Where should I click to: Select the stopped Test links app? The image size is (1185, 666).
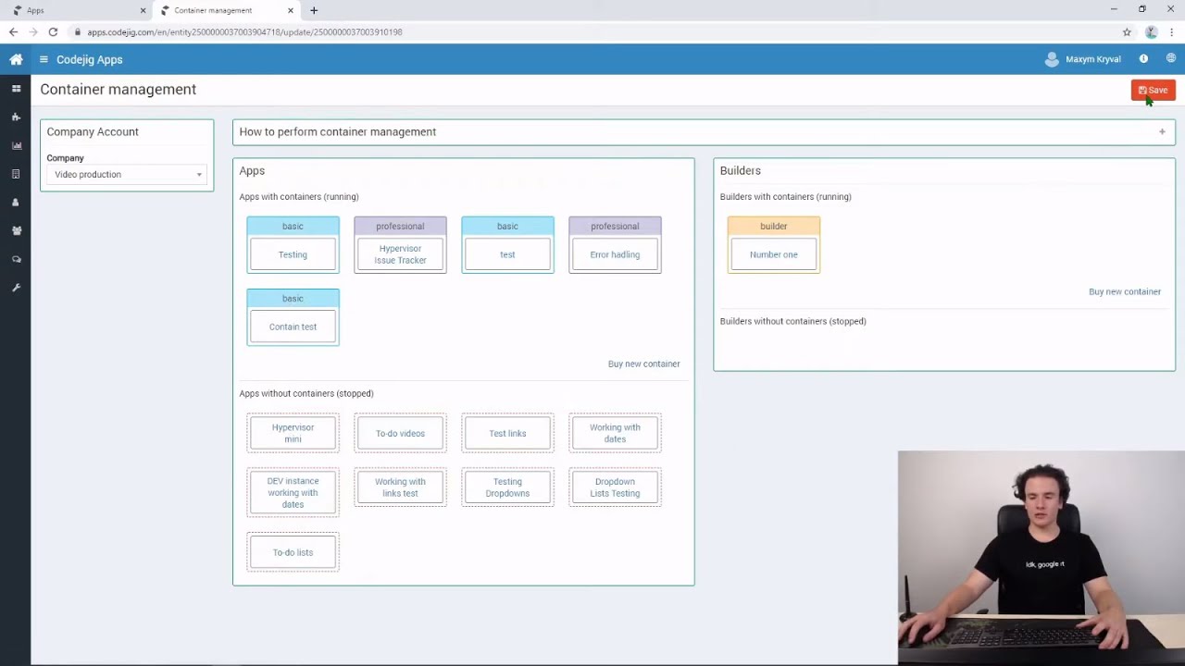pyautogui.click(x=507, y=433)
